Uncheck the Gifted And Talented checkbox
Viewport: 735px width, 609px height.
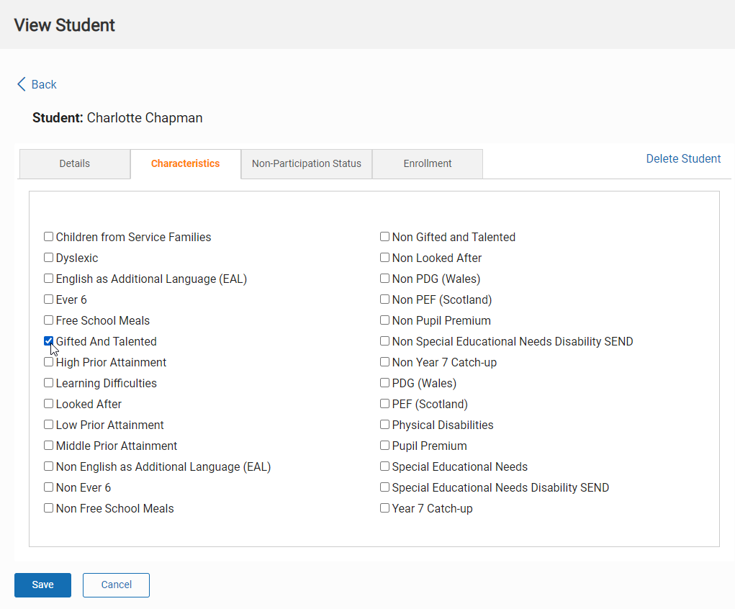click(48, 340)
